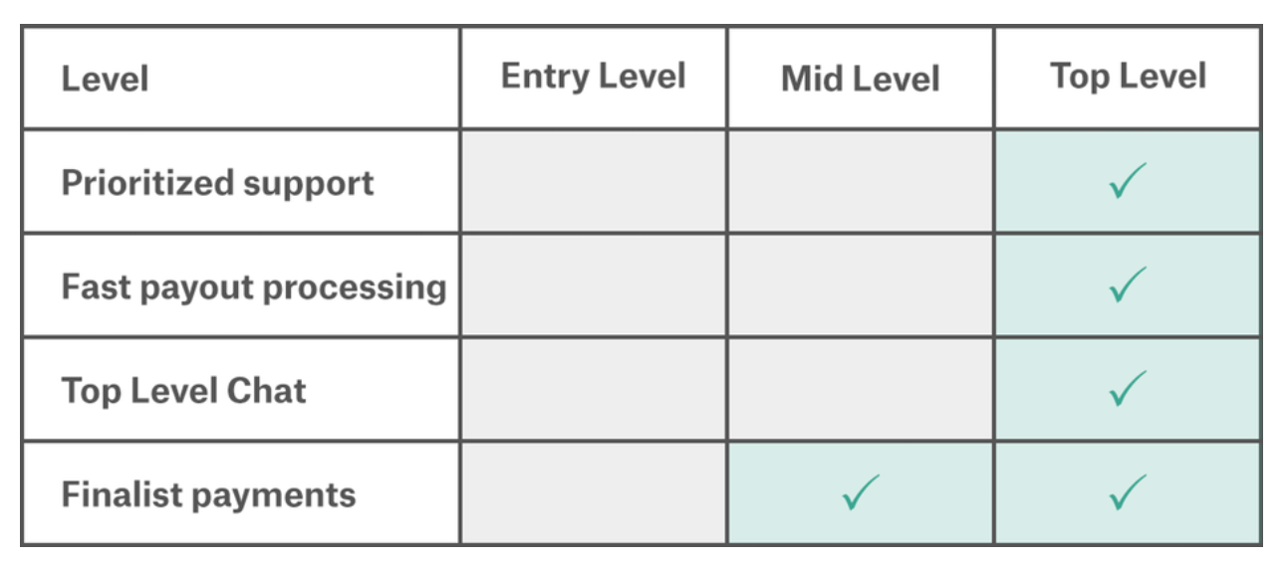This screenshot has width=1287, height=563.
Task: Click the Top Level Chat row checkmark
Action: 1127,389
